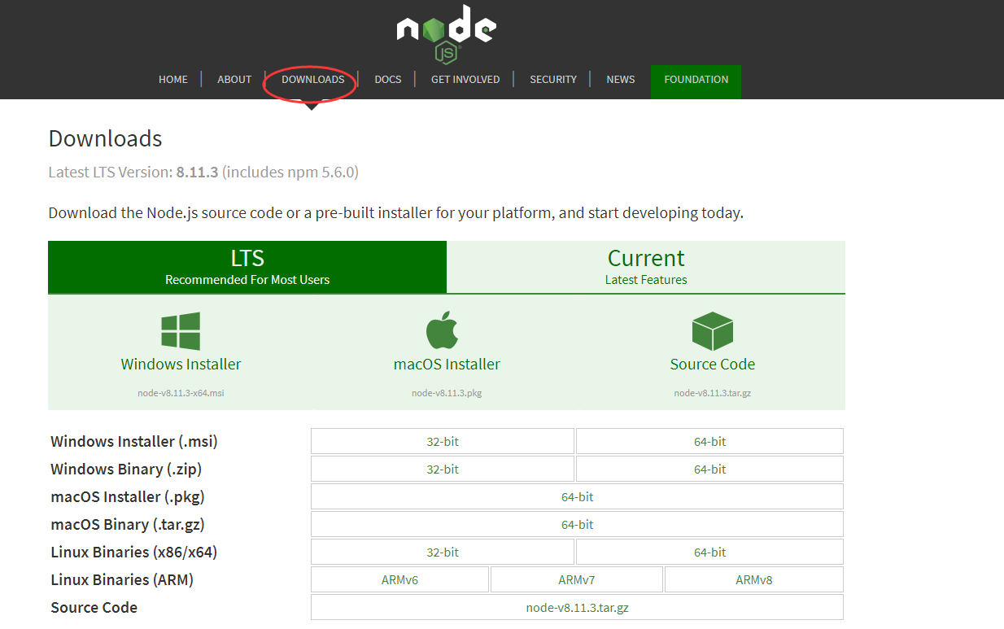Download node-v8.11.3.tar.gz in the Source Code row
The width and height of the screenshot is (1004, 629).
578,607
